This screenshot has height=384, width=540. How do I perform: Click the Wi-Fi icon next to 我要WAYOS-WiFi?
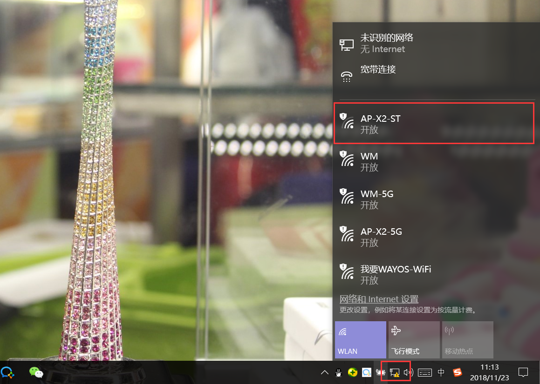point(347,271)
